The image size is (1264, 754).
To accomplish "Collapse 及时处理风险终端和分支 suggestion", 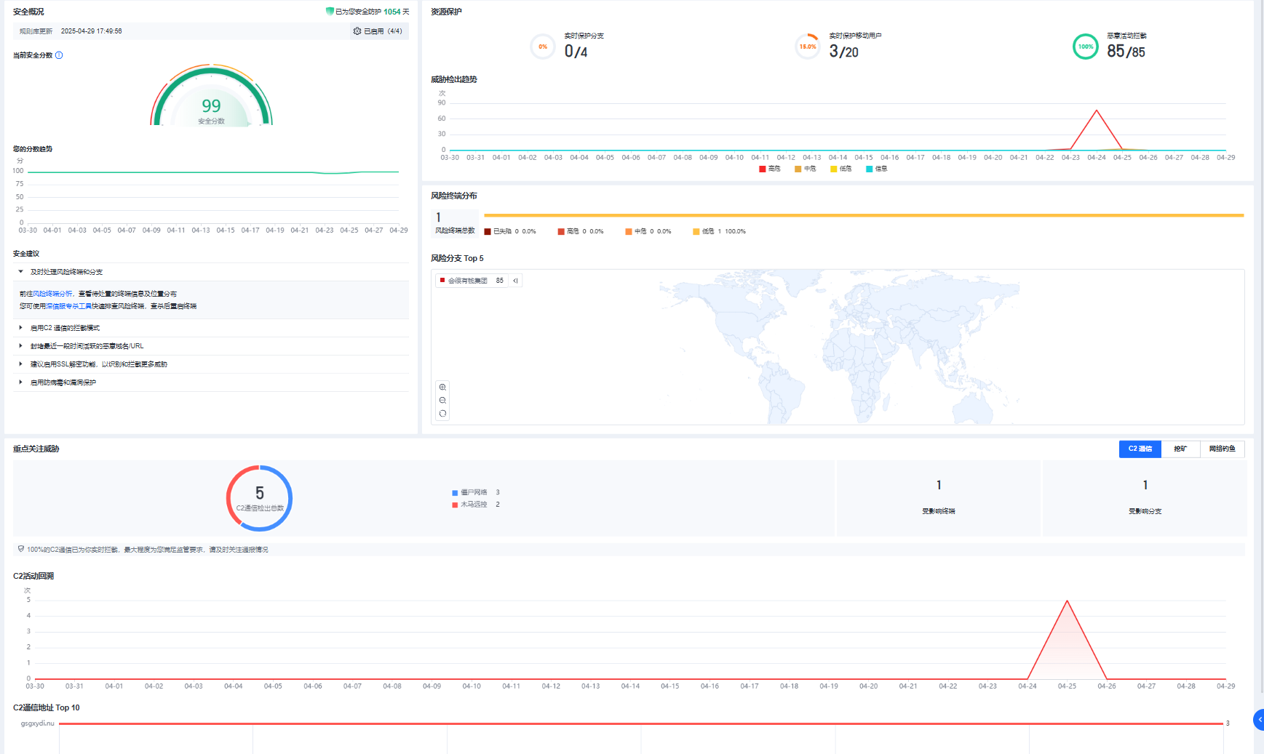I will click(x=21, y=272).
